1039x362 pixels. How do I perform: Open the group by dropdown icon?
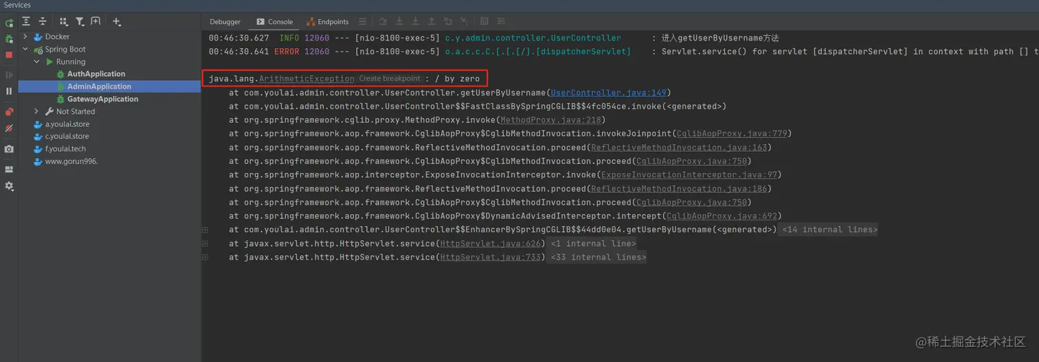tap(64, 22)
